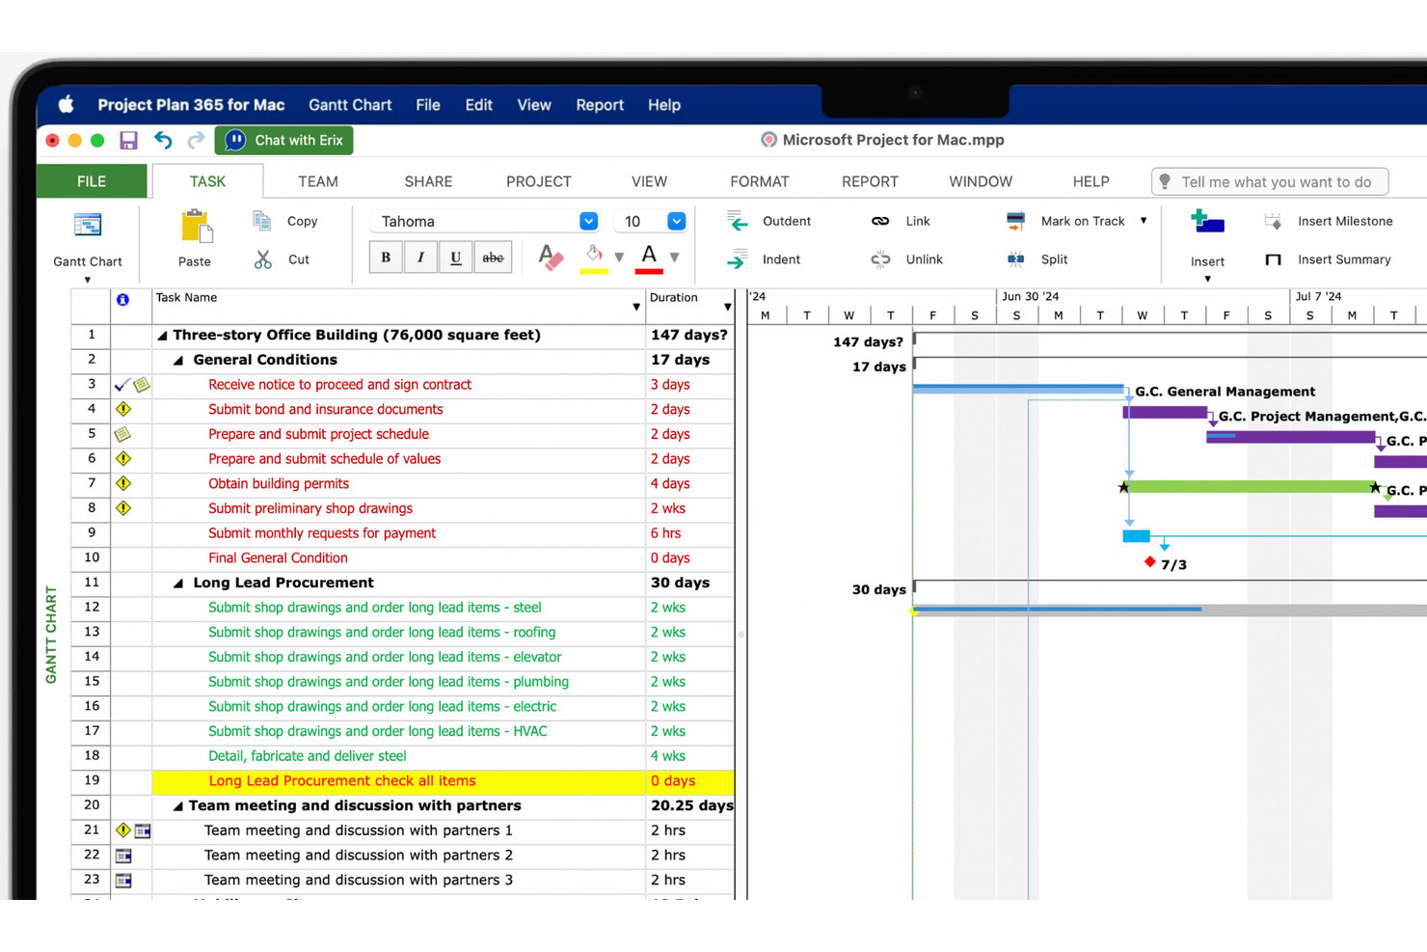Screen dimensions: 1427x952
Task: Open the Apple menu
Action: tap(66, 104)
